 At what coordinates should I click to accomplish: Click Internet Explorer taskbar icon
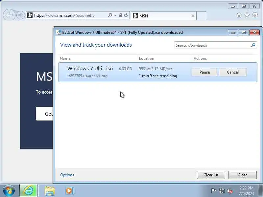[28, 190]
